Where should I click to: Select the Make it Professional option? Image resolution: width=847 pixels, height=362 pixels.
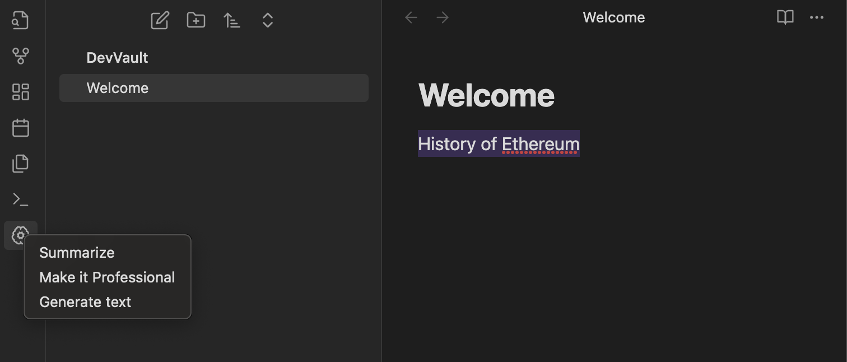(107, 277)
